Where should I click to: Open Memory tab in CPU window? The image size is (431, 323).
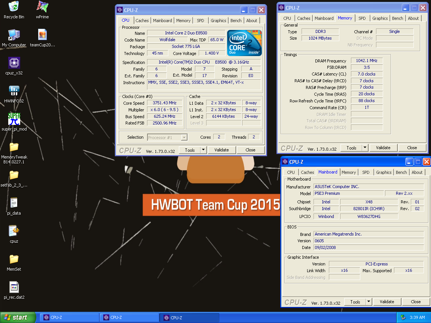point(183,21)
